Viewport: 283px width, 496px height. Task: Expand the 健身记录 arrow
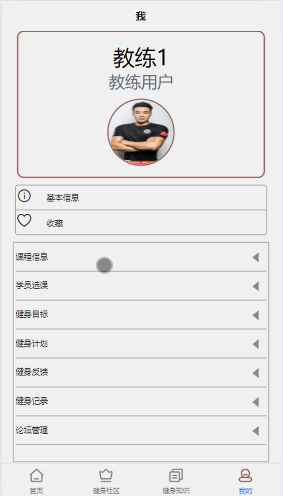(x=256, y=402)
